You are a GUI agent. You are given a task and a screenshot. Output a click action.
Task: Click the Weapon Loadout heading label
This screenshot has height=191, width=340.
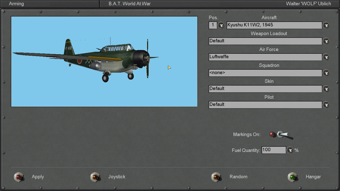coord(269,33)
